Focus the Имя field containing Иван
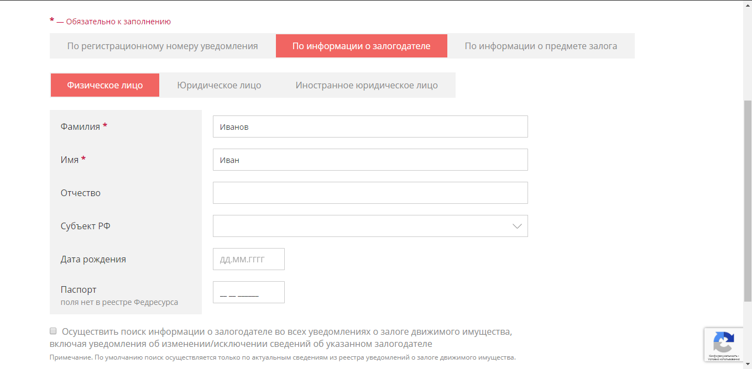 pyautogui.click(x=370, y=160)
